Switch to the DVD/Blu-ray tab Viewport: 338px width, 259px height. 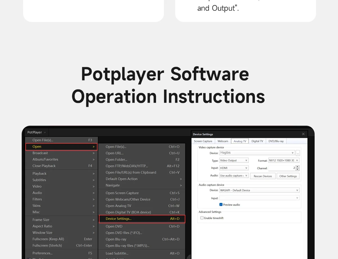click(276, 141)
